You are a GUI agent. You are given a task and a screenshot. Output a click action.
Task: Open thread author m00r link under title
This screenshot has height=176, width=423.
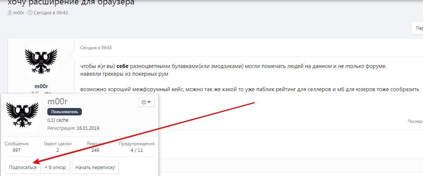[x=19, y=13]
